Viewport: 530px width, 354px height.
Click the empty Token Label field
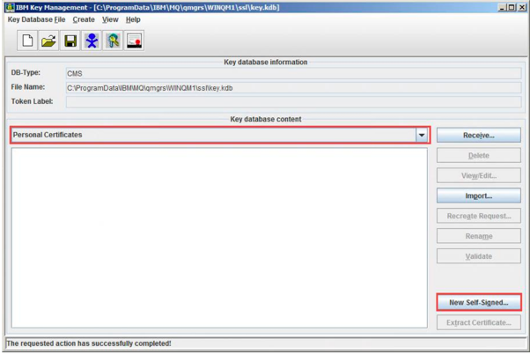(x=293, y=102)
